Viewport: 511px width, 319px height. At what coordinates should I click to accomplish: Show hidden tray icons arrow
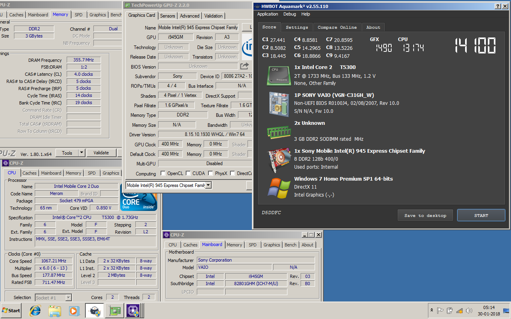pyautogui.click(x=432, y=311)
